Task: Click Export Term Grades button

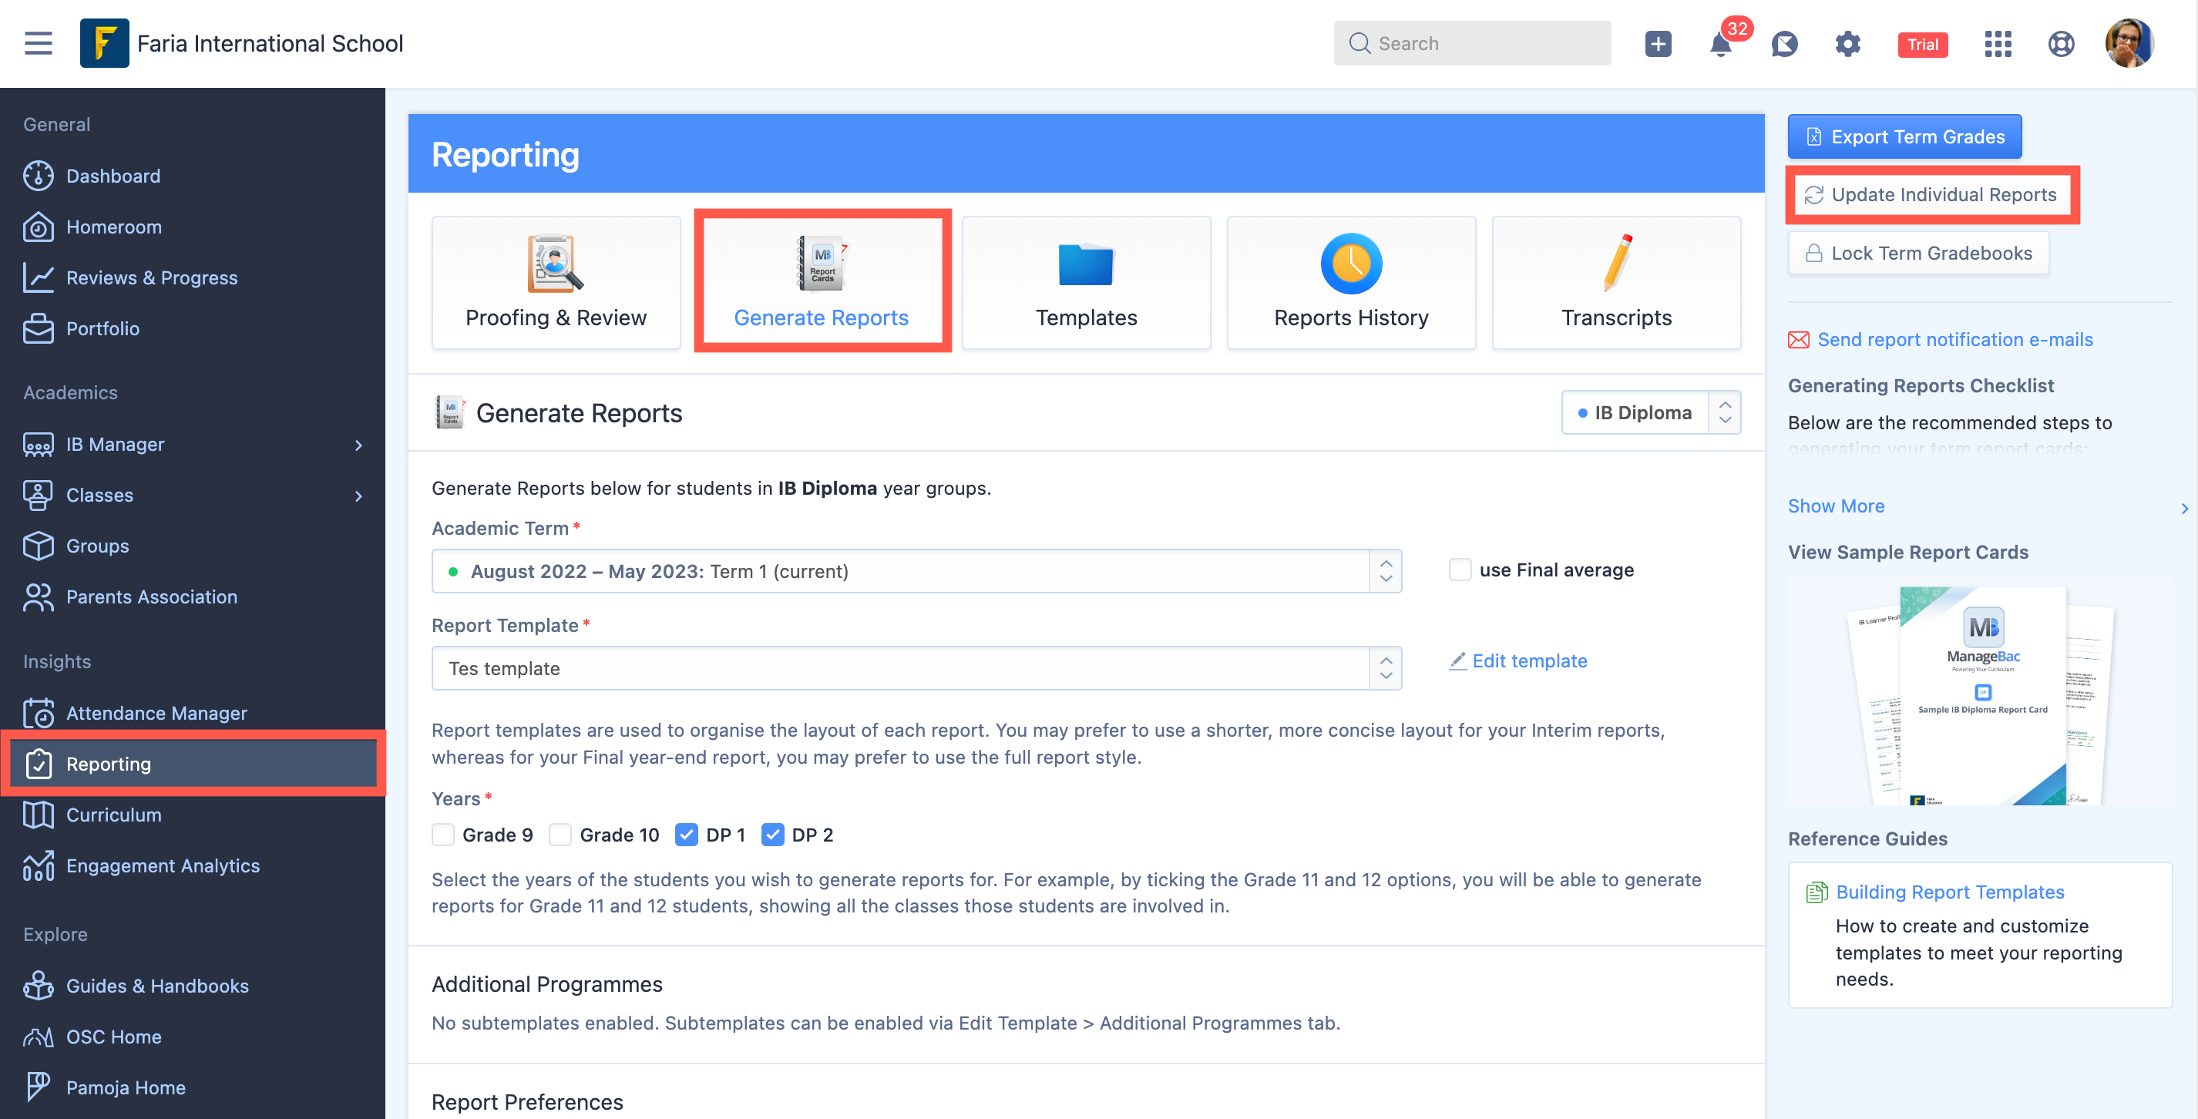Action: pyautogui.click(x=1904, y=136)
